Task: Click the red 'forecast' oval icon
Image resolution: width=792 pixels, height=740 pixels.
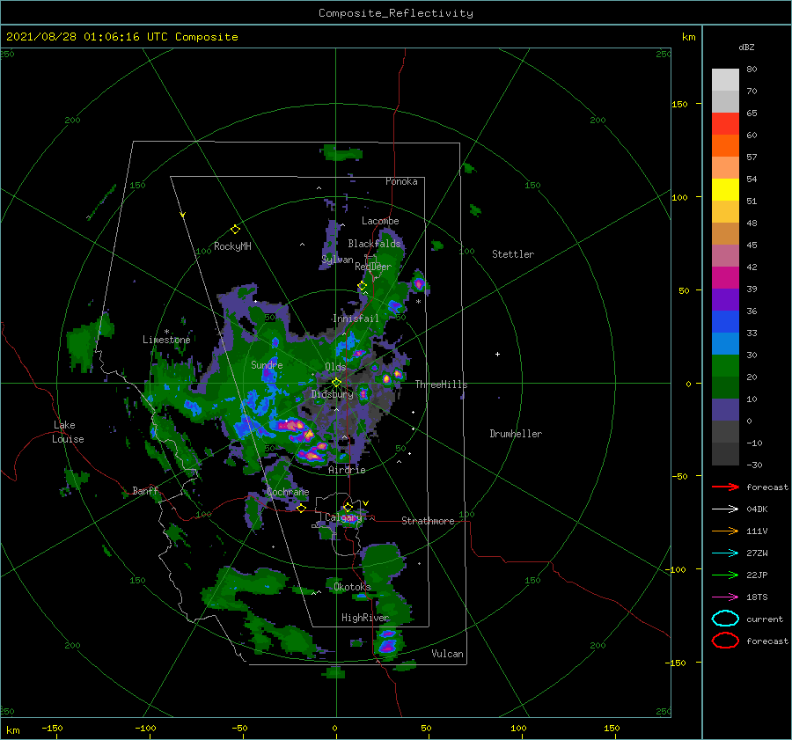Action: [725, 641]
